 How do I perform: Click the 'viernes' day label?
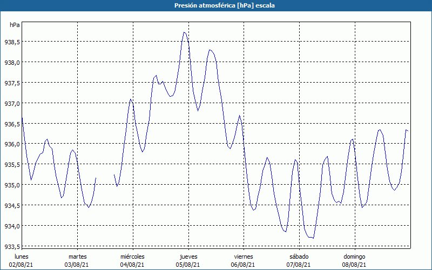(244, 256)
